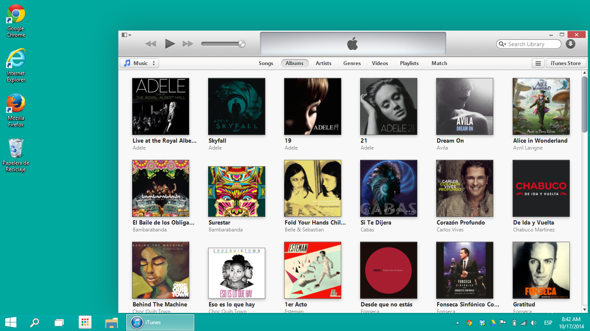
Task: Select the Eso es lo que hay cover
Action: [x=237, y=273]
